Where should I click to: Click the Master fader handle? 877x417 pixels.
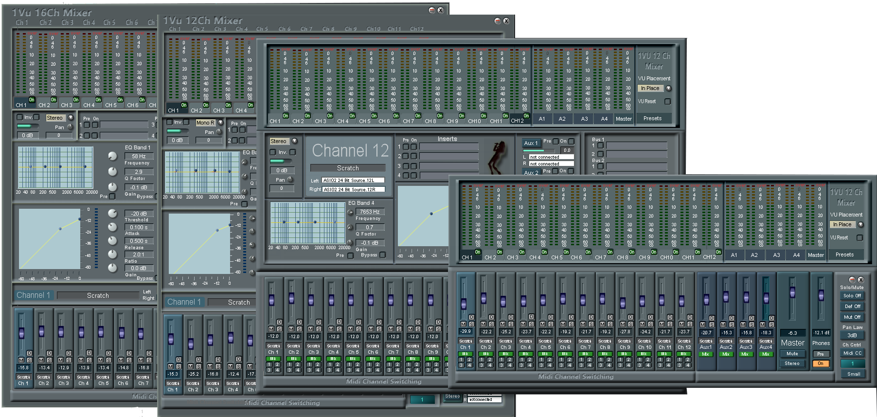pos(792,292)
